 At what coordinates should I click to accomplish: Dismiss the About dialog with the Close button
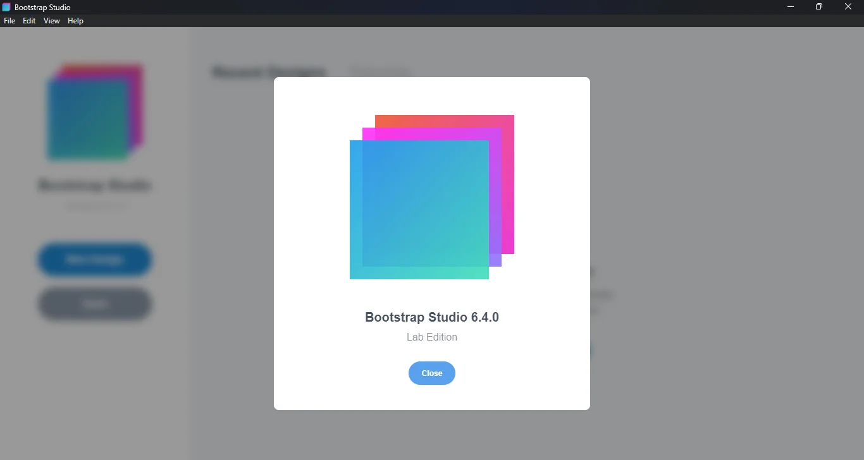432,373
